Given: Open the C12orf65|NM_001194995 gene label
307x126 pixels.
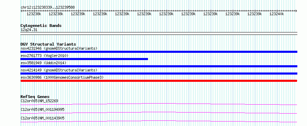Looking at the screenshot, I should tap(42, 109).
